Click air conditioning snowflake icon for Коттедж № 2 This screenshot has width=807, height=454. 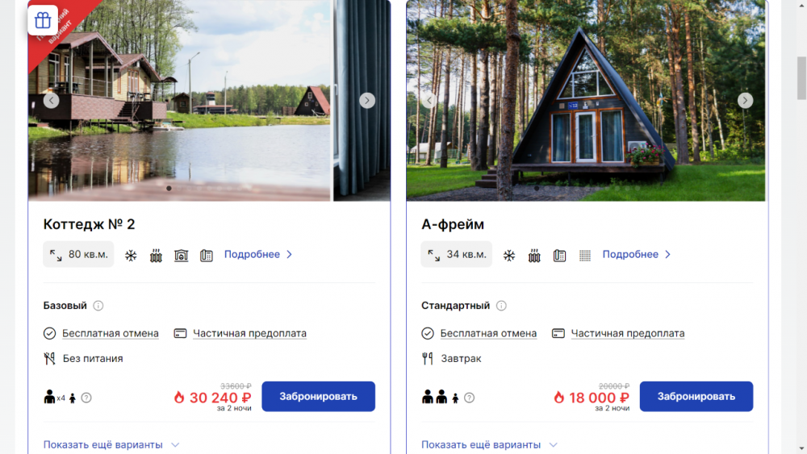(131, 255)
